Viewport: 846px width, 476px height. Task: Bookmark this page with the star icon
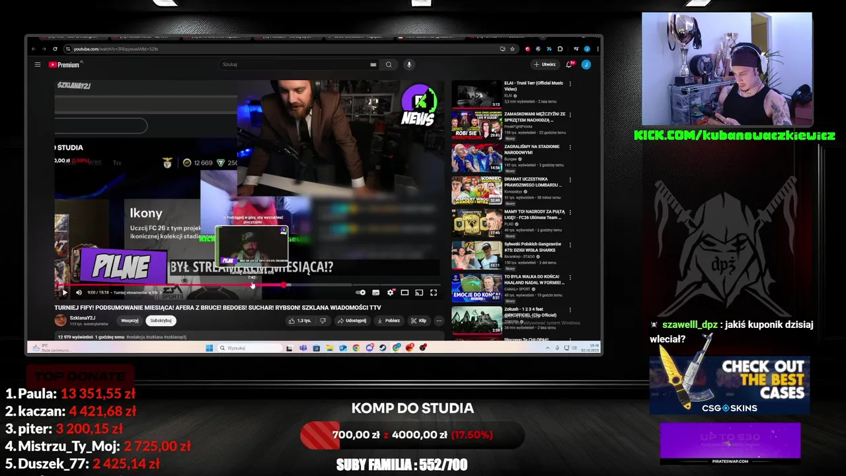click(x=512, y=49)
